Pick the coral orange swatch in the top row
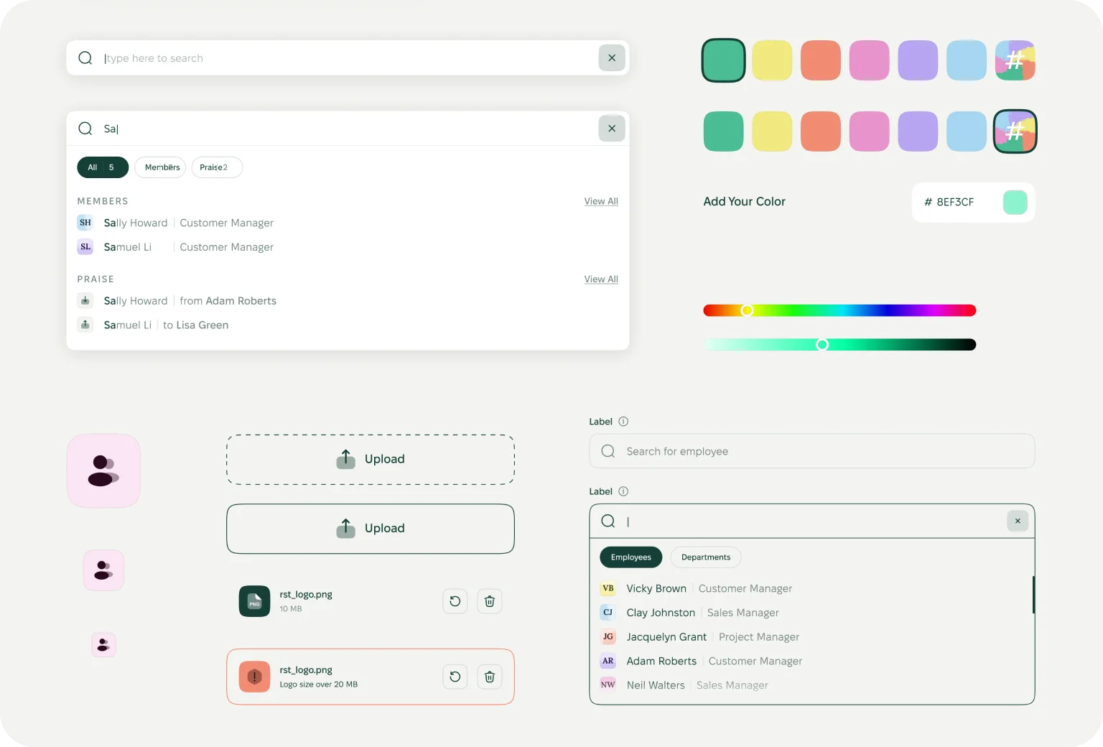Image resolution: width=1103 pixels, height=747 pixels. click(821, 60)
